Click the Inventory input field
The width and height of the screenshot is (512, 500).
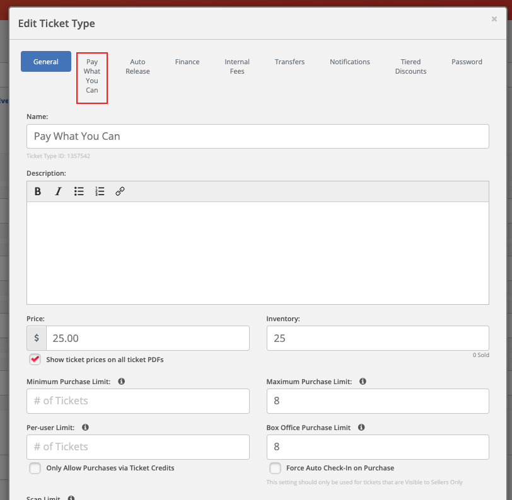(x=377, y=338)
